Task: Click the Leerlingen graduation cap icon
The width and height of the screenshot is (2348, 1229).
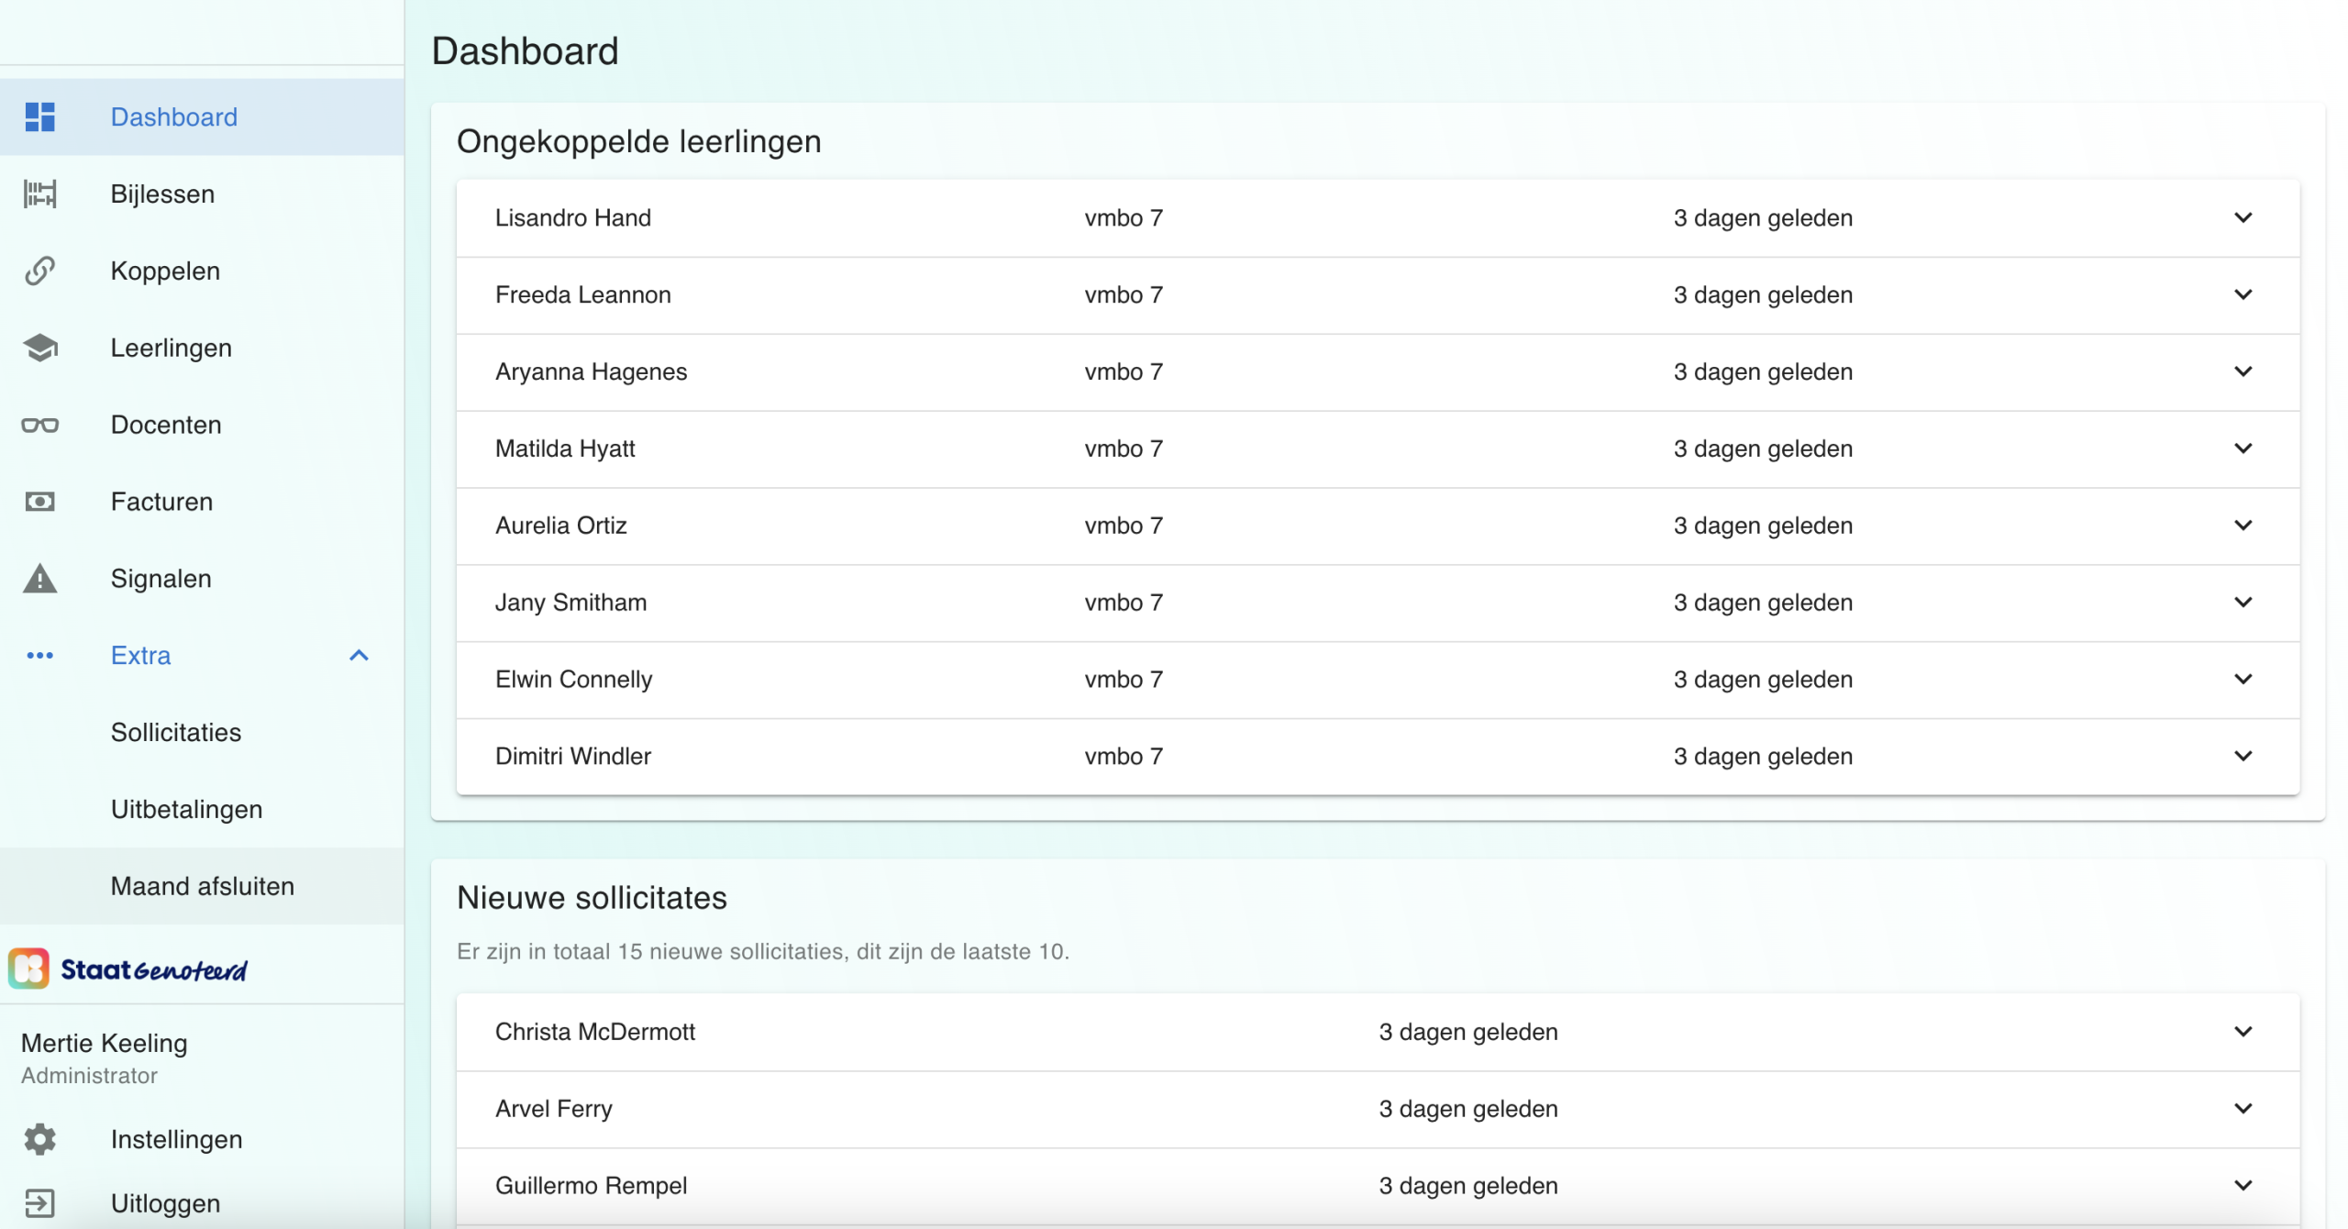Action: (x=39, y=349)
